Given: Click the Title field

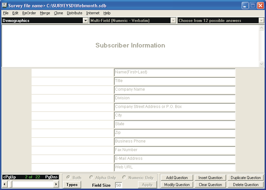Looking at the screenshot, I should (x=175, y=81).
